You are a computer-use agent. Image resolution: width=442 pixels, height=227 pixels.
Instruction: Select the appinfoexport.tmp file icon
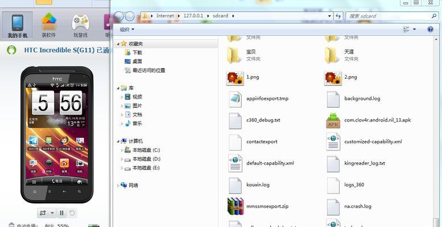[235, 99]
